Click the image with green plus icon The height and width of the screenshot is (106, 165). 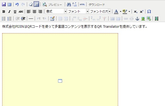click(x=149, y=19)
